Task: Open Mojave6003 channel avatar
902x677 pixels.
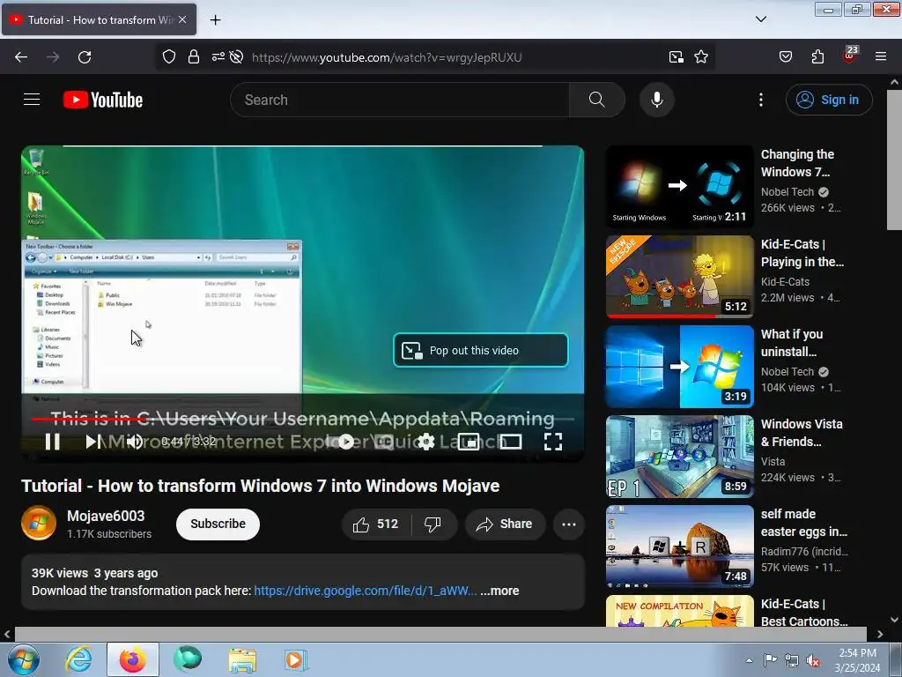Action: (x=39, y=524)
